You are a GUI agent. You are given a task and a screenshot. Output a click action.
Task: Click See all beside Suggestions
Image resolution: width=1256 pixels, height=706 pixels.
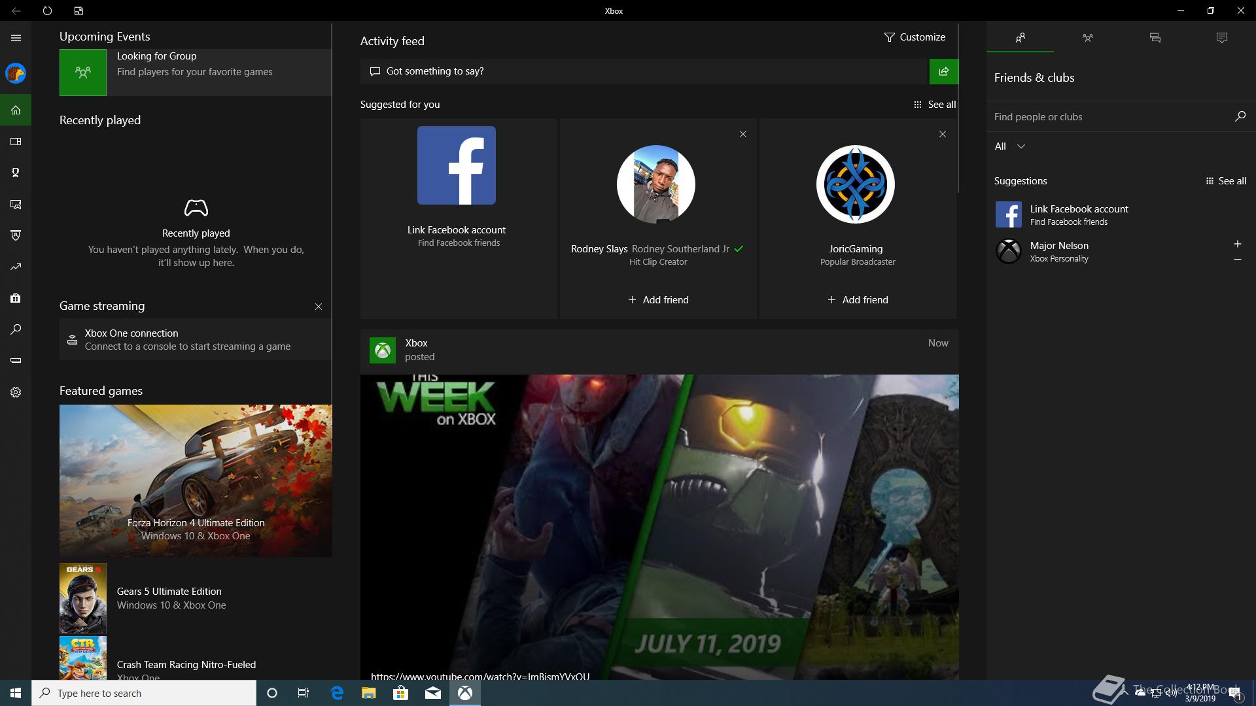1226,181
